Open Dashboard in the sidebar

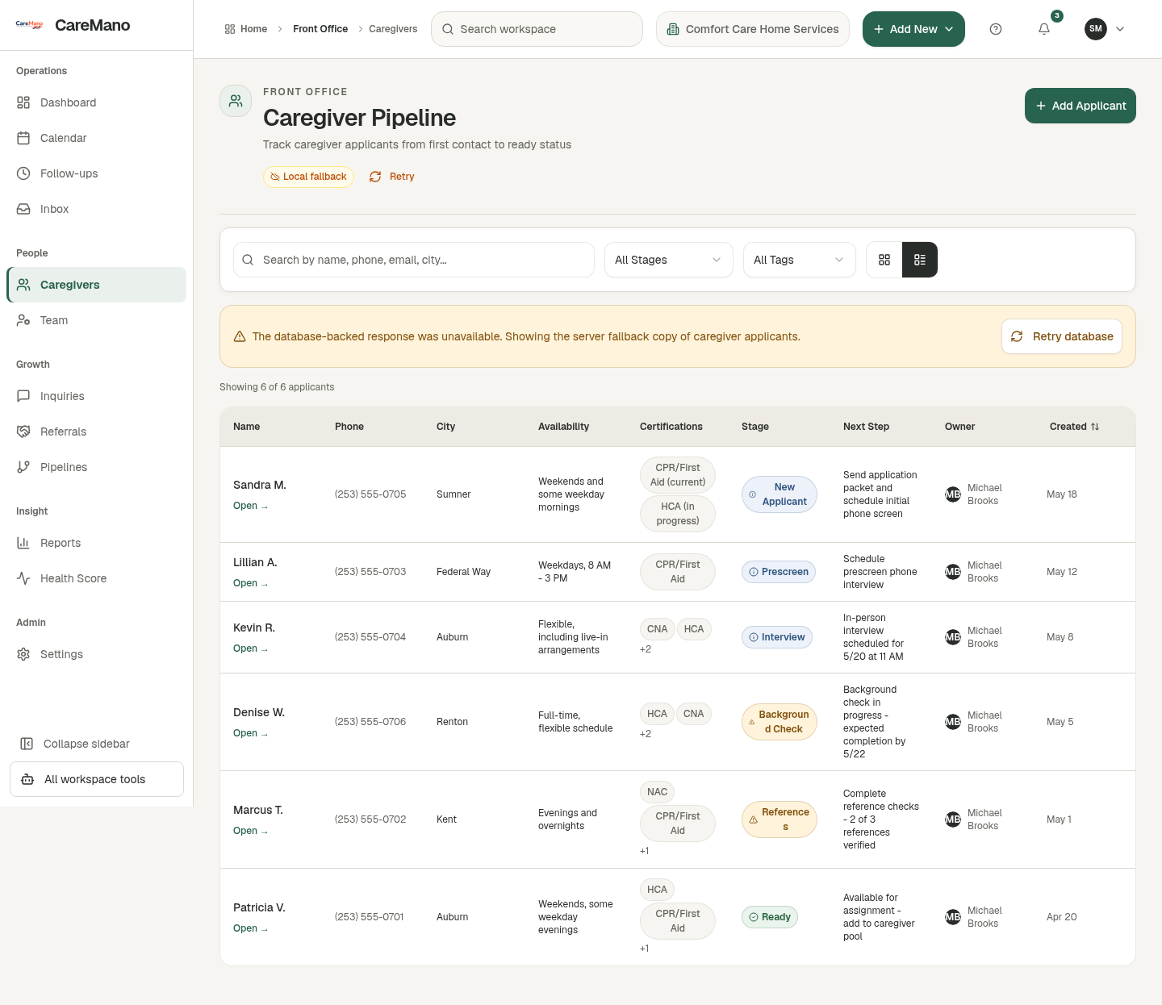point(97,102)
